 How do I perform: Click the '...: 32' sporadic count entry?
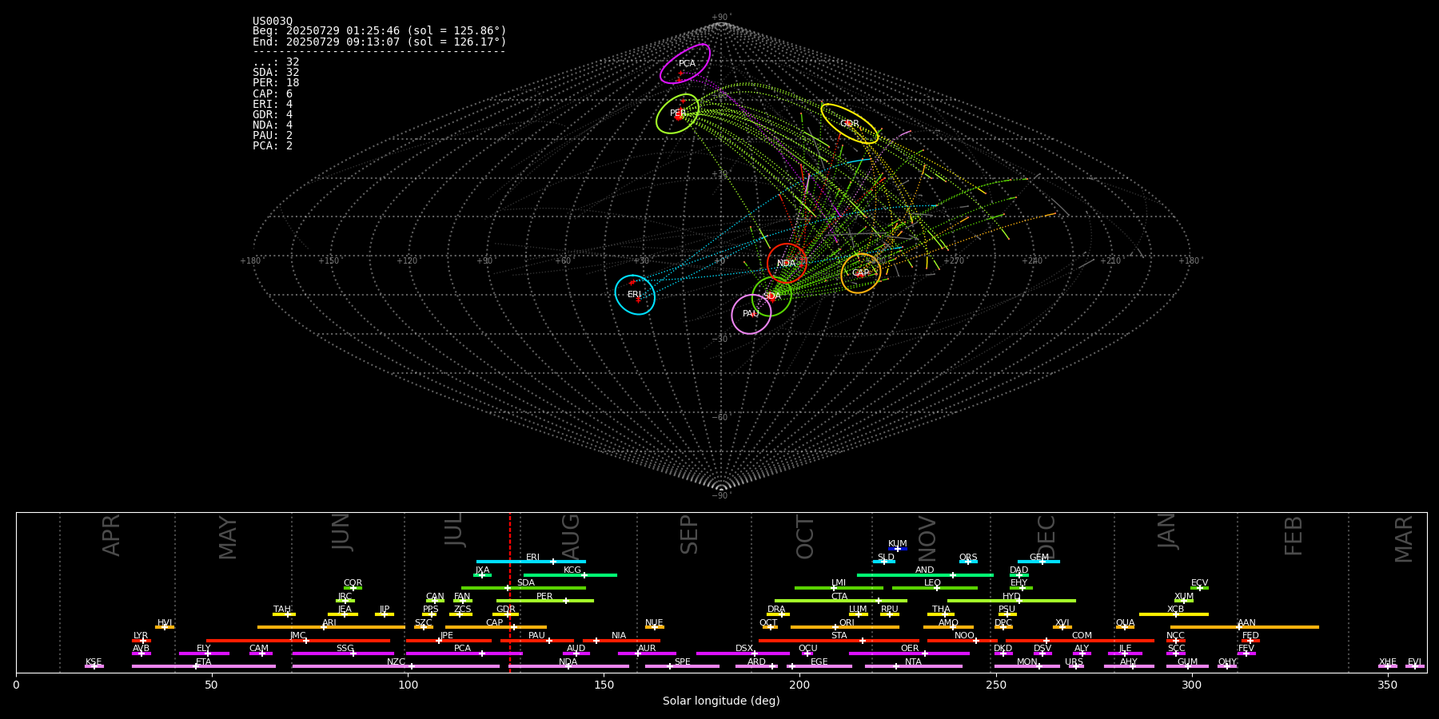tap(276, 62)
